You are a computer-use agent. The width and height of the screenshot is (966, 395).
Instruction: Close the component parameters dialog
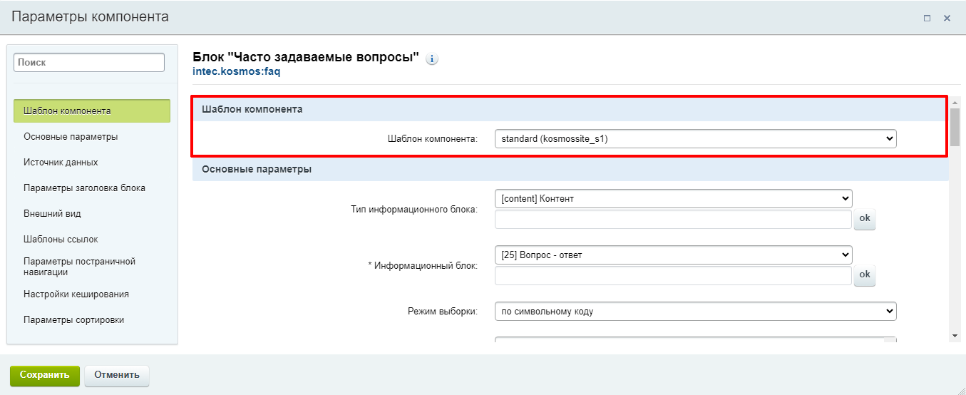(947, 19)
